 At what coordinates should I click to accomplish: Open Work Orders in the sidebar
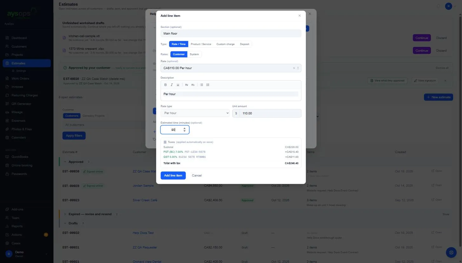[27, 79]
